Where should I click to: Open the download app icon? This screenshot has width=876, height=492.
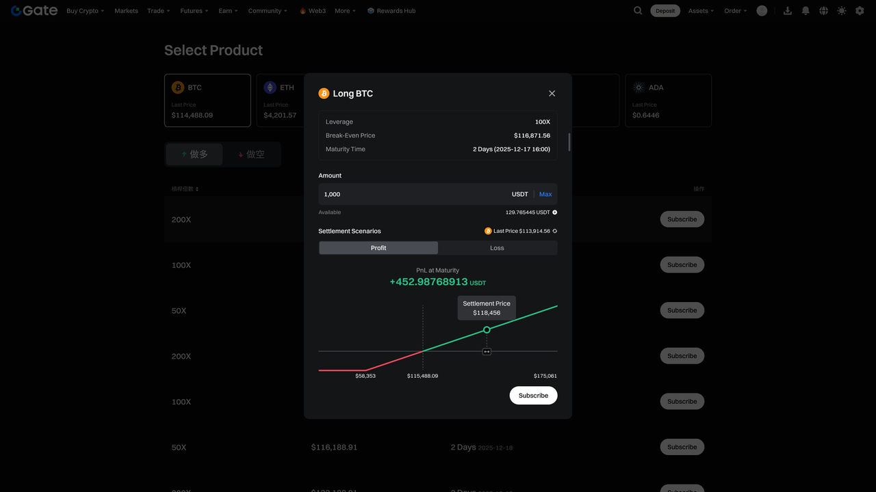pyautogui.click(x=788, y=11)
